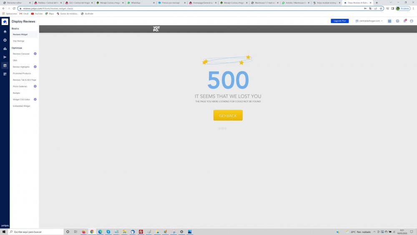
Task: Click the En pausa profile button
Action: [x=403, y=8]
